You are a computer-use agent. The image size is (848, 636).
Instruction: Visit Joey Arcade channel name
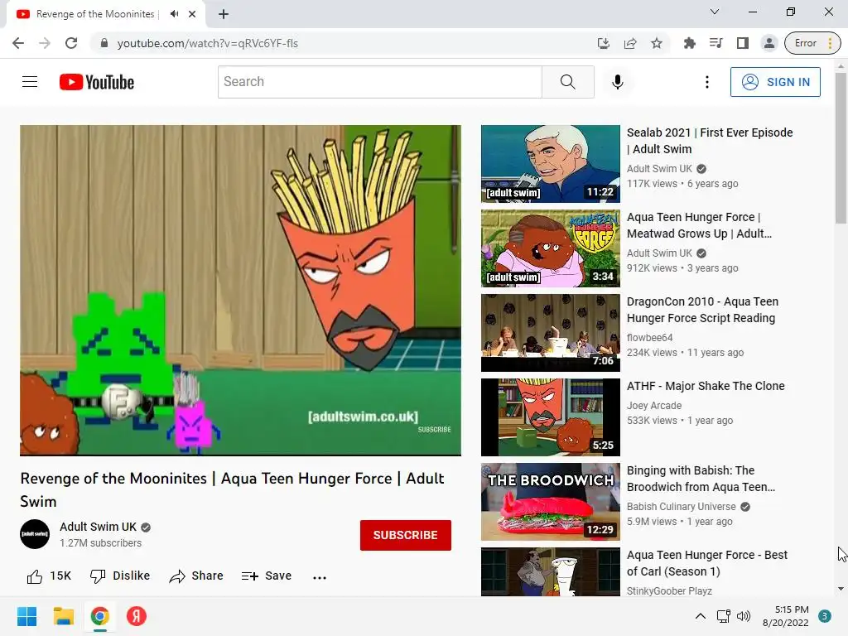(654, 406)
